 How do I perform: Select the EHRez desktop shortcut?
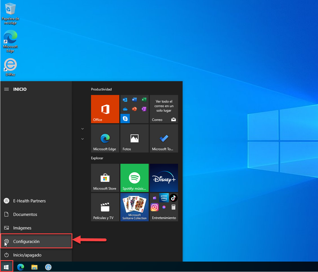[10, 67]
